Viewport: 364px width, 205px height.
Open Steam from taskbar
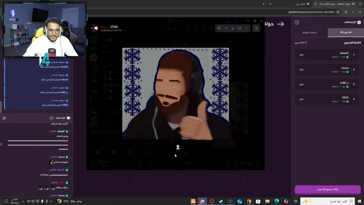pyautogui.click(x=221, y=201)
